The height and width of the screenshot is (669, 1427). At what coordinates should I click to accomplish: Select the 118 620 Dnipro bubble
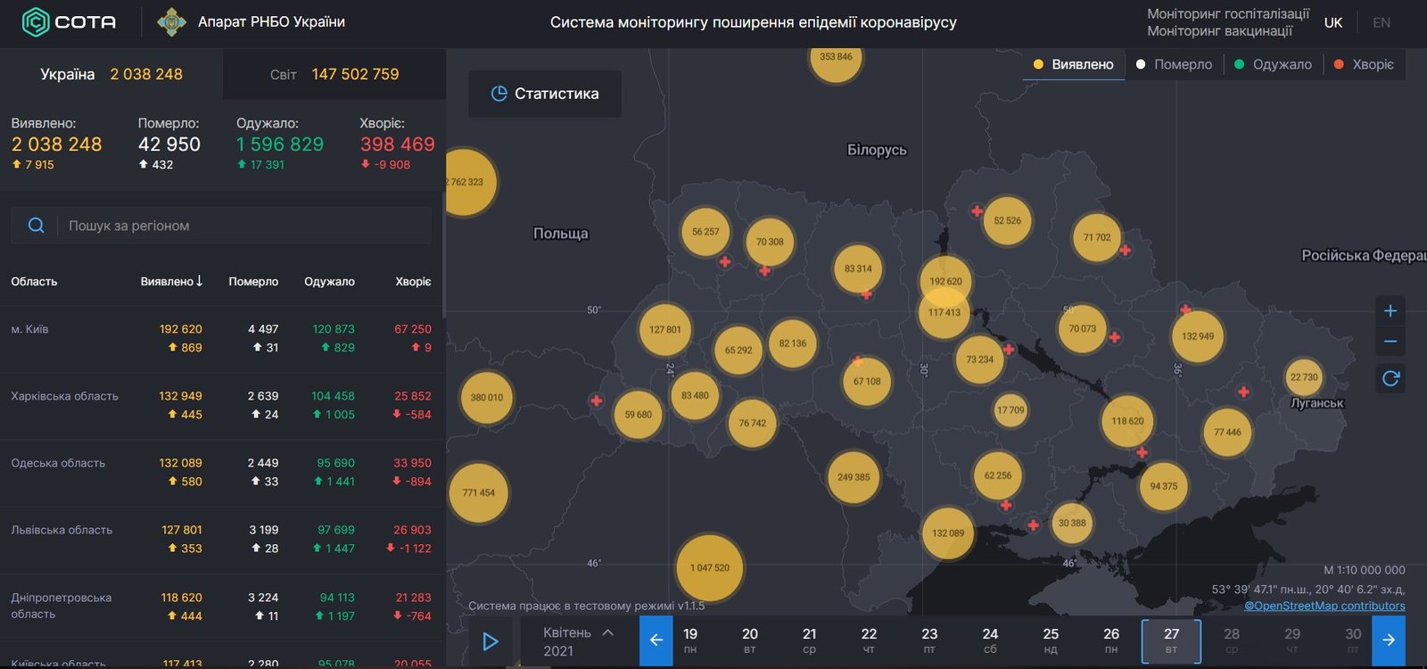click(x=1127, y=421)
